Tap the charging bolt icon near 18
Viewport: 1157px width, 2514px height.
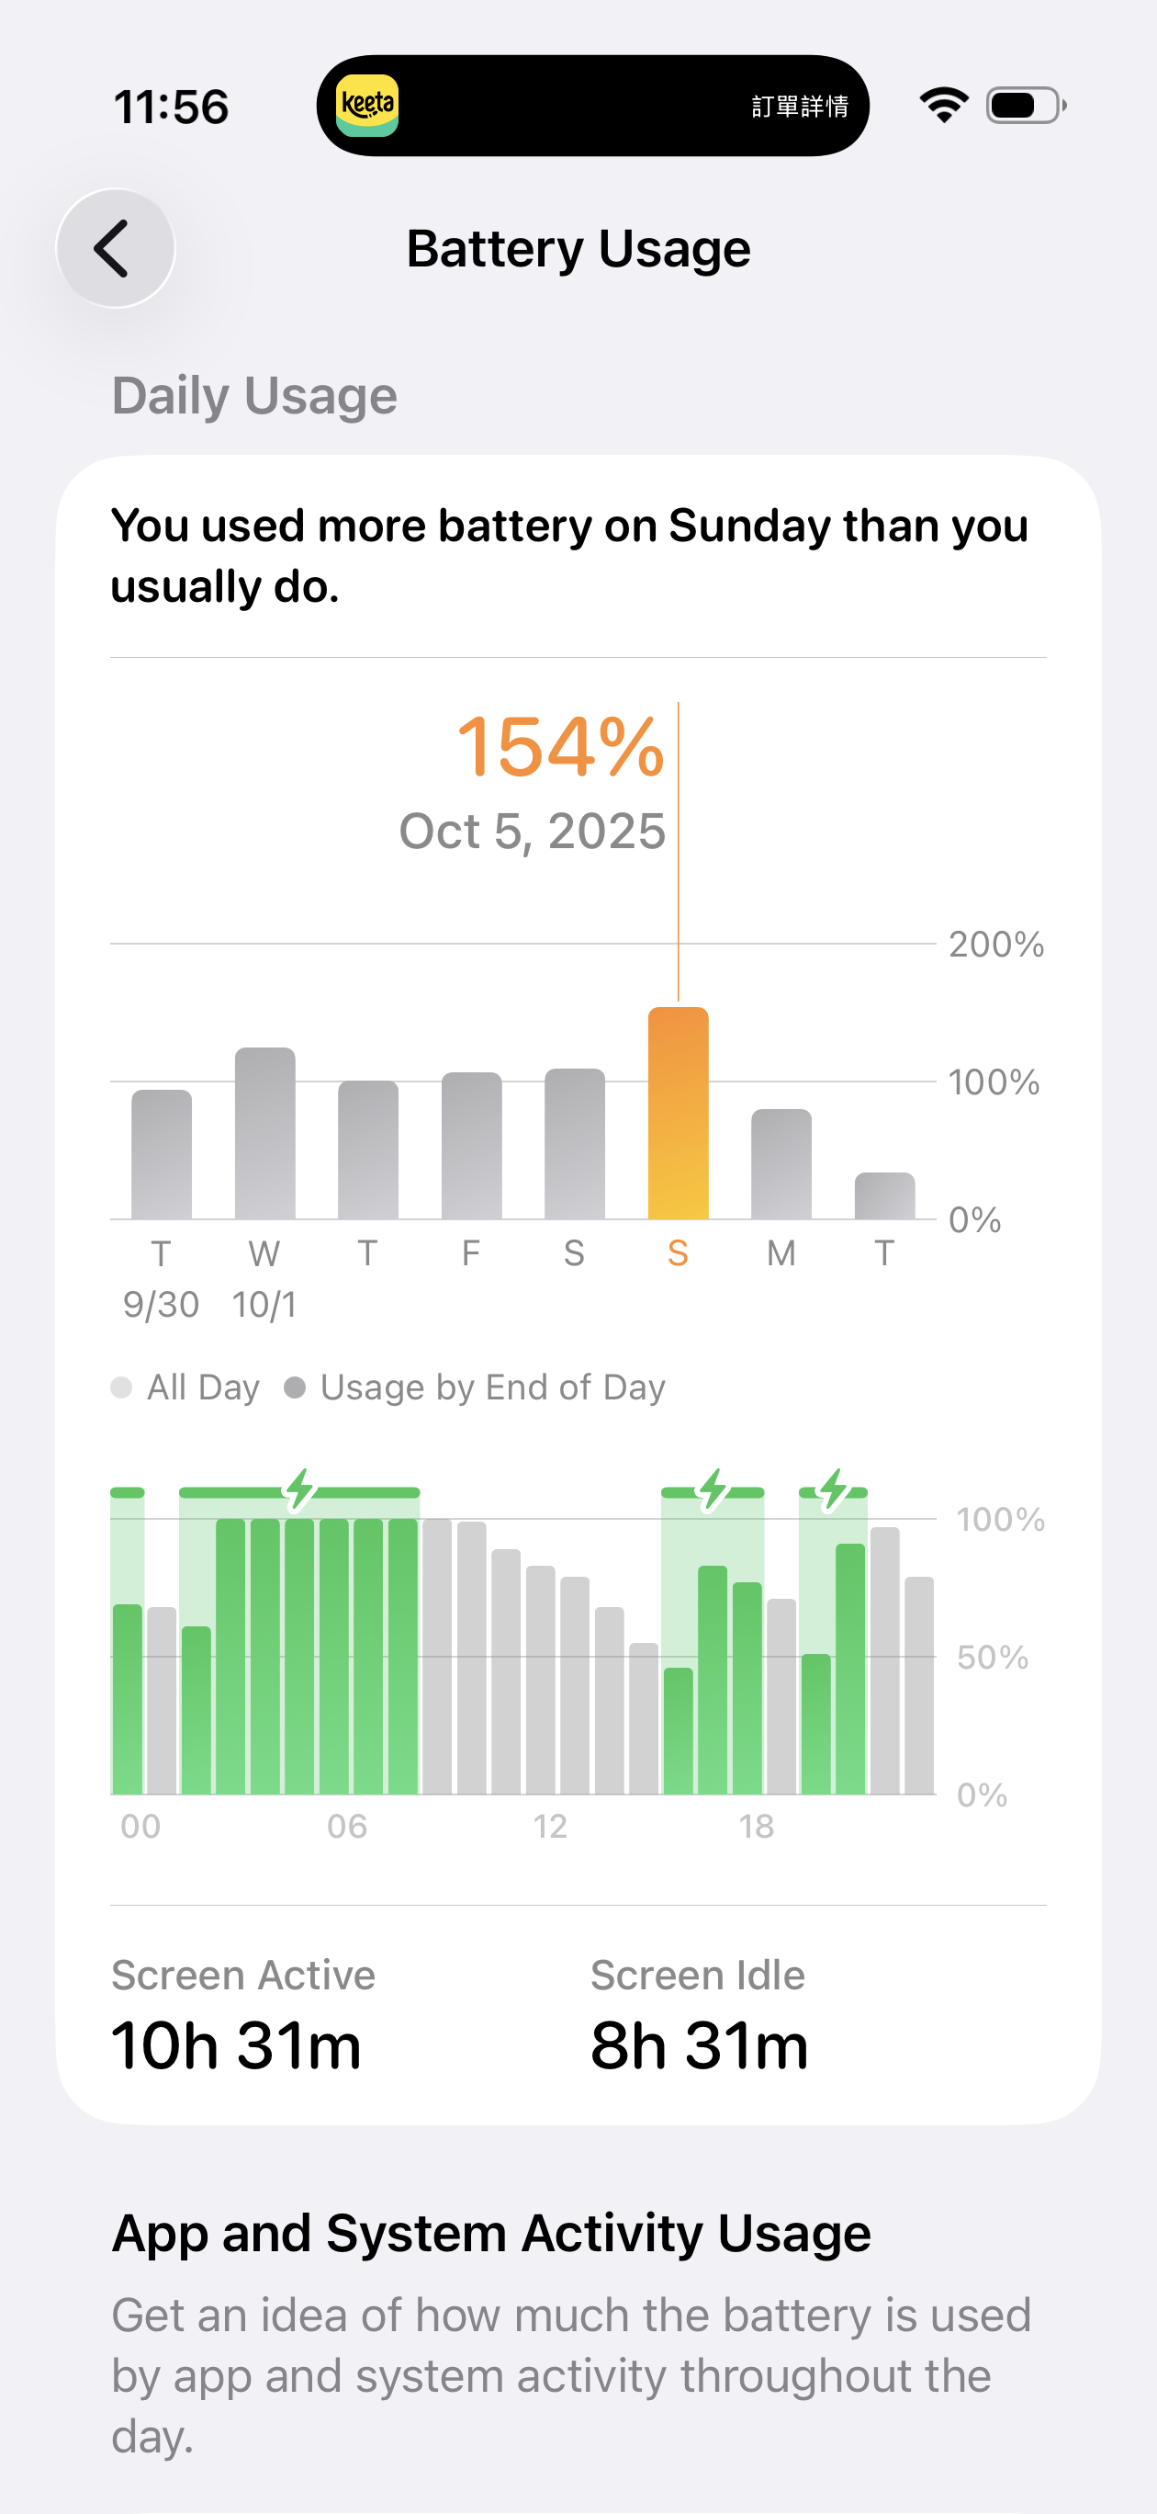713,1489
